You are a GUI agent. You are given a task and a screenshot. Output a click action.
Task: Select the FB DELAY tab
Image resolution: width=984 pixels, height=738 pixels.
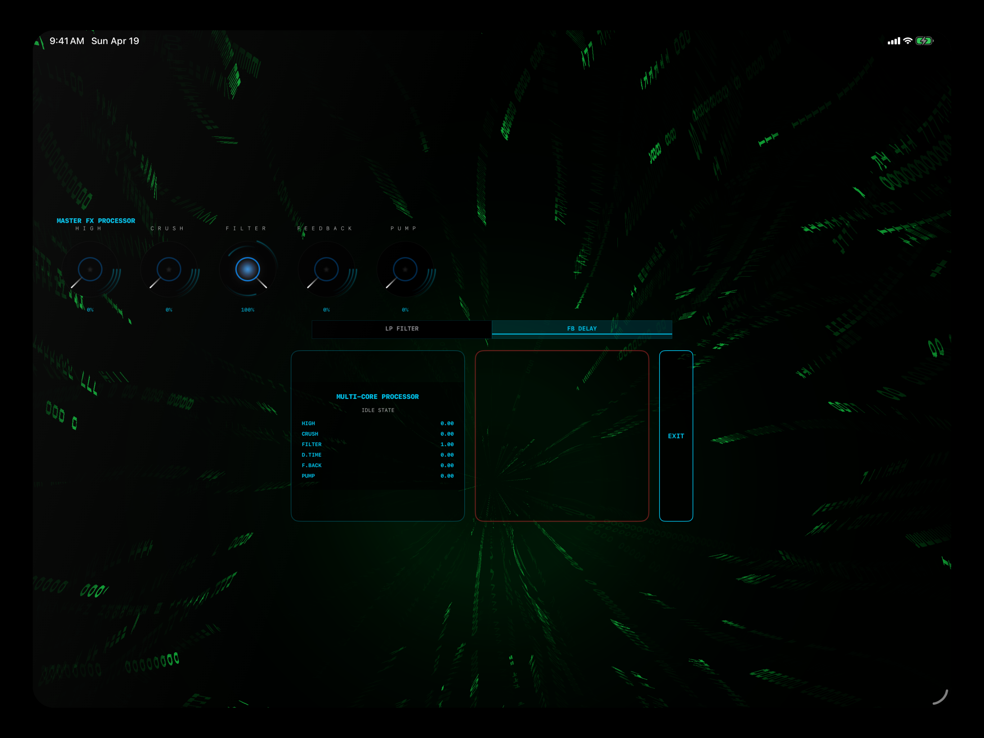pos(582,329)
